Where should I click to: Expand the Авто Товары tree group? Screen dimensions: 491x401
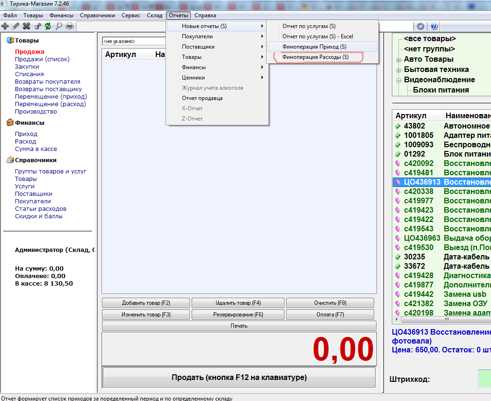coord(398,60)
